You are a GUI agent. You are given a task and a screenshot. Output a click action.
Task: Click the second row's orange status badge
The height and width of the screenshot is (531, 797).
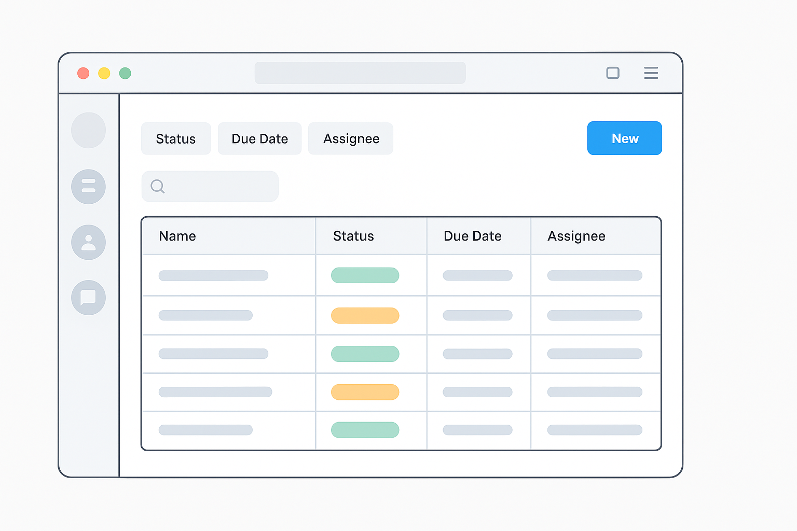365,315
